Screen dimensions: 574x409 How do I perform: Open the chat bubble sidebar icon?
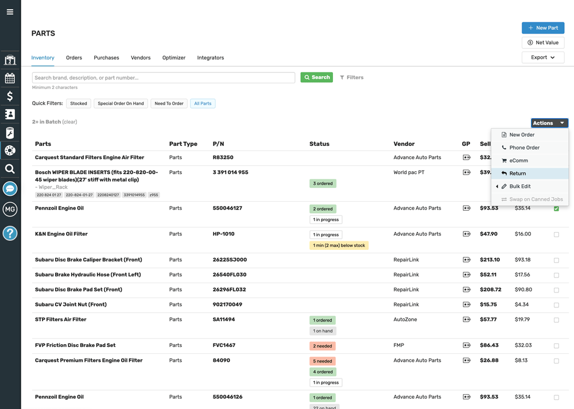[x=10, y=189]
